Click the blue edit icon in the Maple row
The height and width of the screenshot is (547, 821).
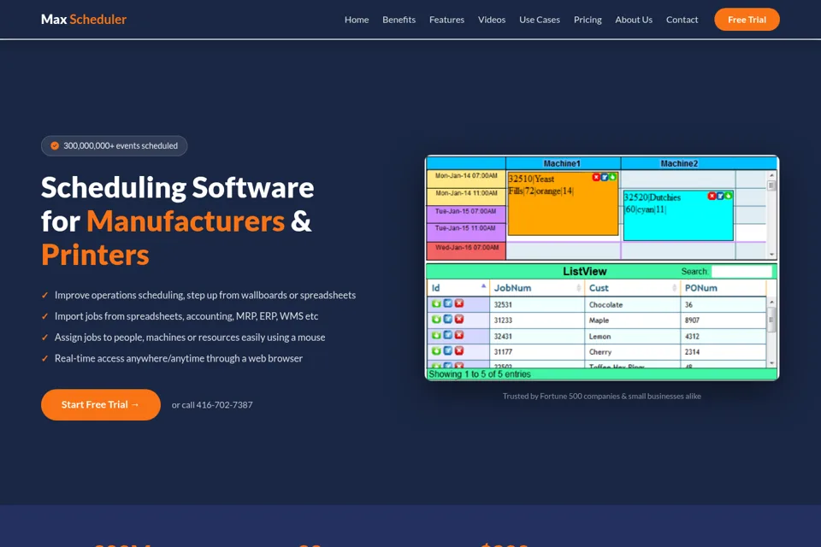(447, 320)
